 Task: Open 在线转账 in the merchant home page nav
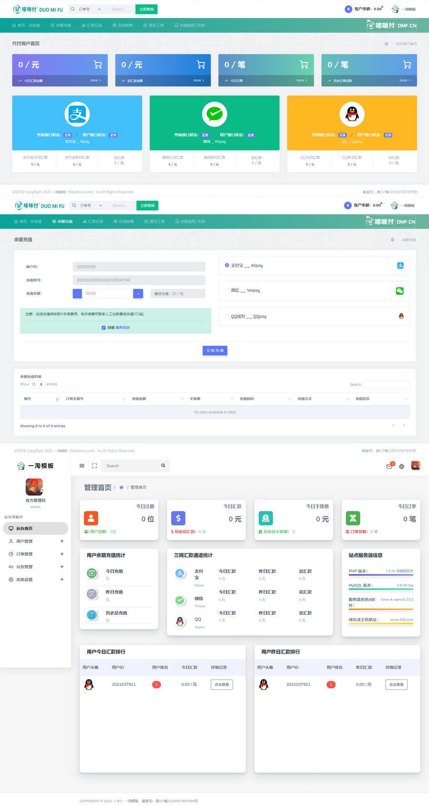pos(123,25)
